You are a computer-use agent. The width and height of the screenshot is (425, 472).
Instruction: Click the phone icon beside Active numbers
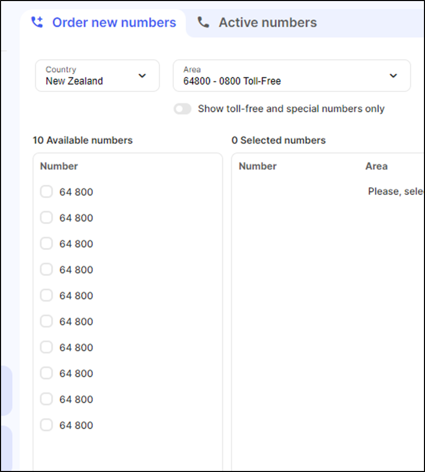point(202,22)
